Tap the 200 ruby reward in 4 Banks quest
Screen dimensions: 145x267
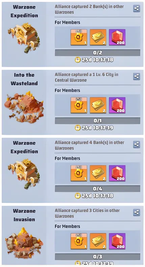117,173
